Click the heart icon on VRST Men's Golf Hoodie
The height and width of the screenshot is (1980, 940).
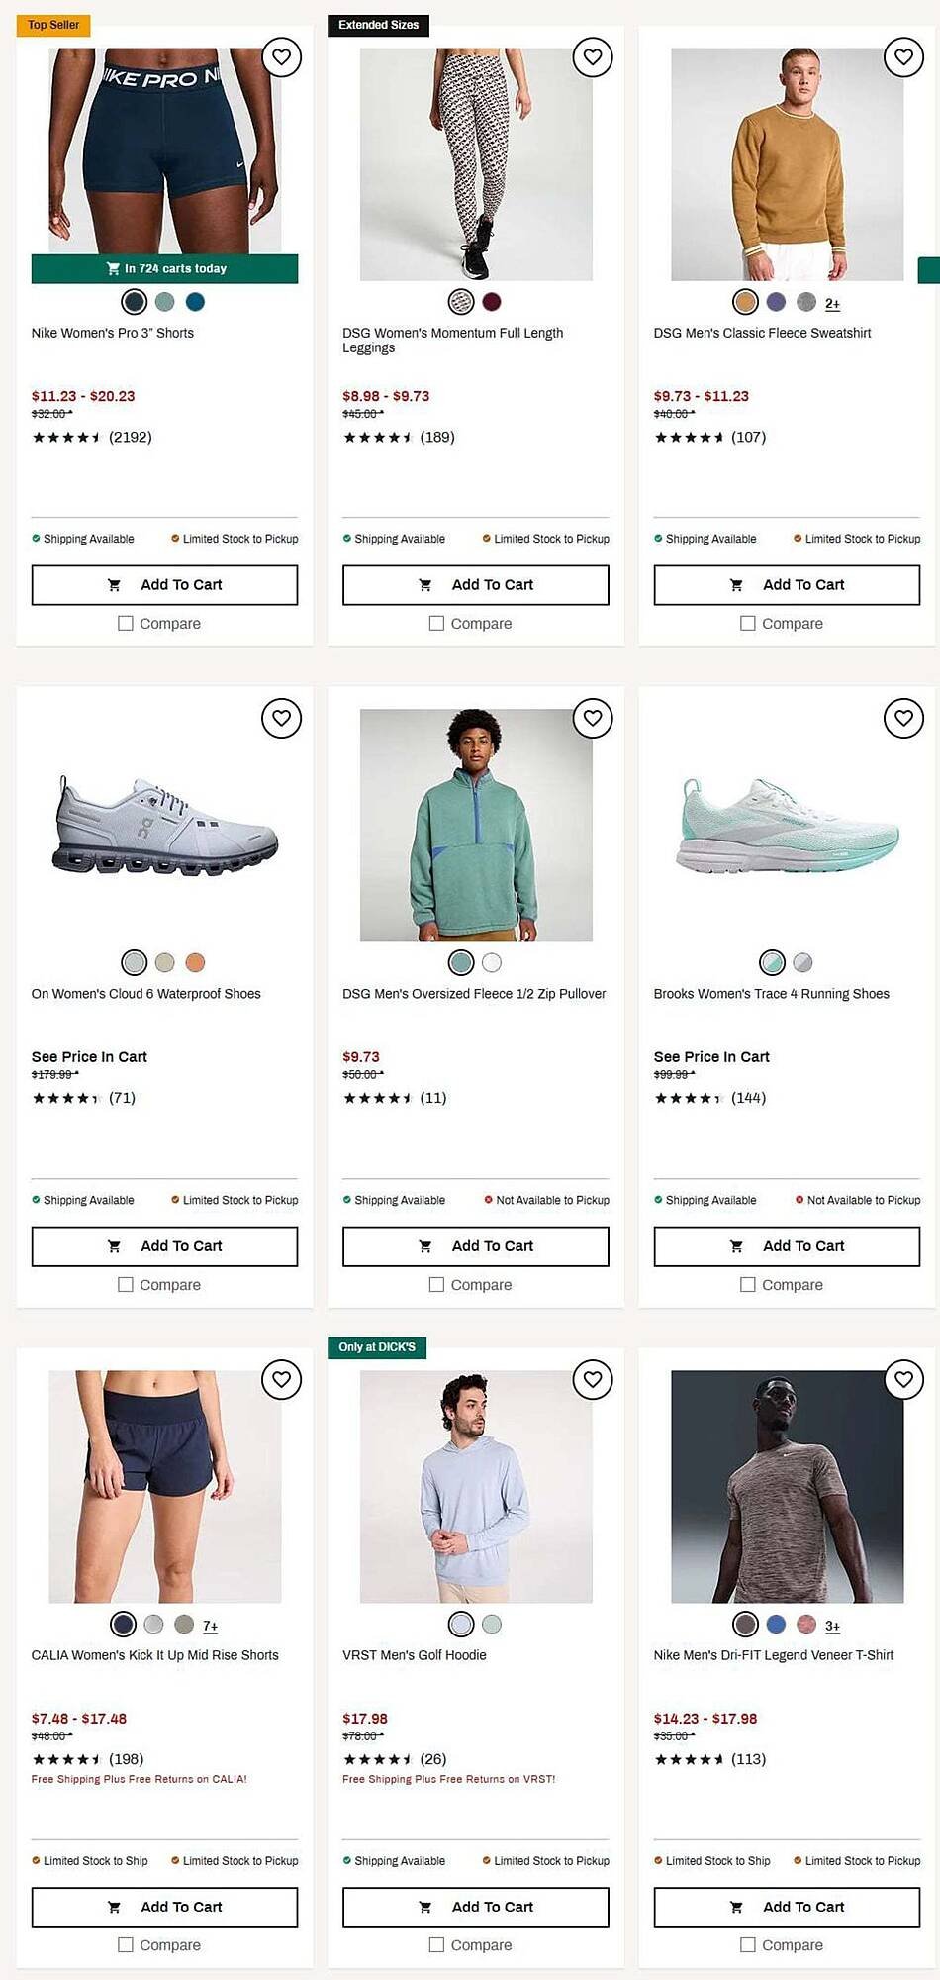pos(593,1379)
